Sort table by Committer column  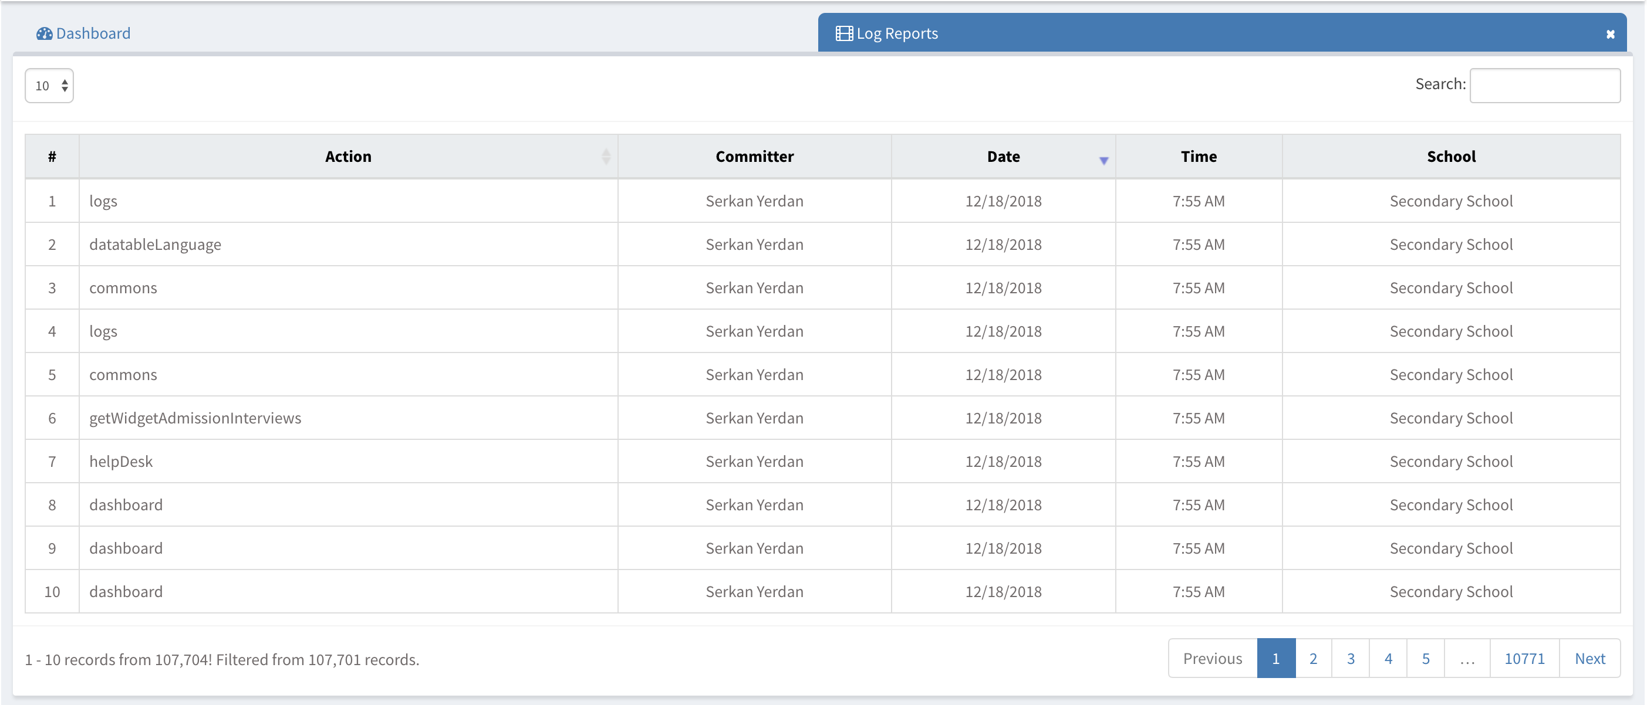click(x=754, y=157)
